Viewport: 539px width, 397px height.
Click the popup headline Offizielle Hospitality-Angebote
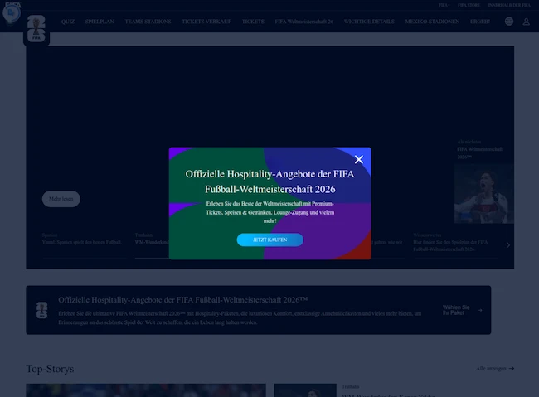pyautogui.click(x=269, y=182)
